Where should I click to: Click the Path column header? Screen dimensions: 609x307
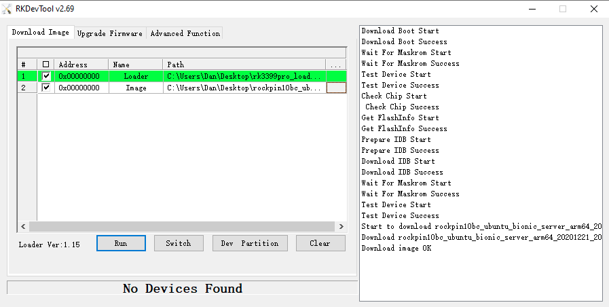pos(244,65)
